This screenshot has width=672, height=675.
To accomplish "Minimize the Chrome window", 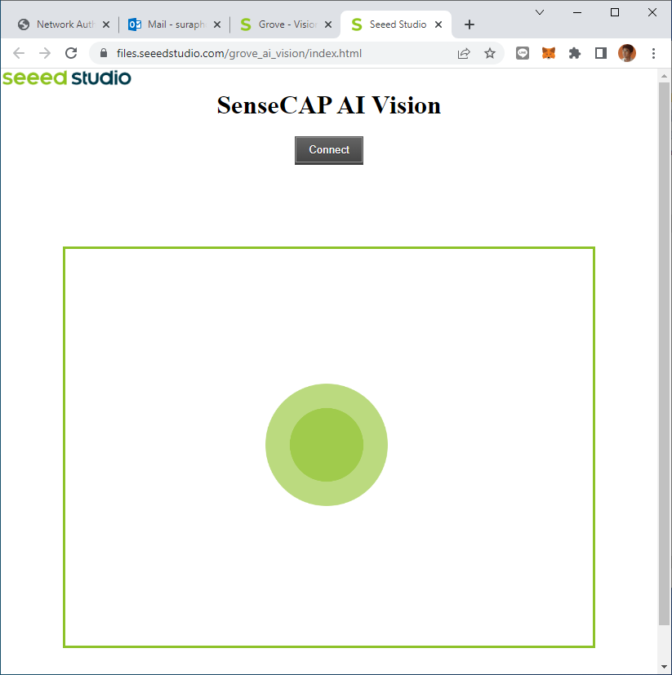I will coord(577,12).
